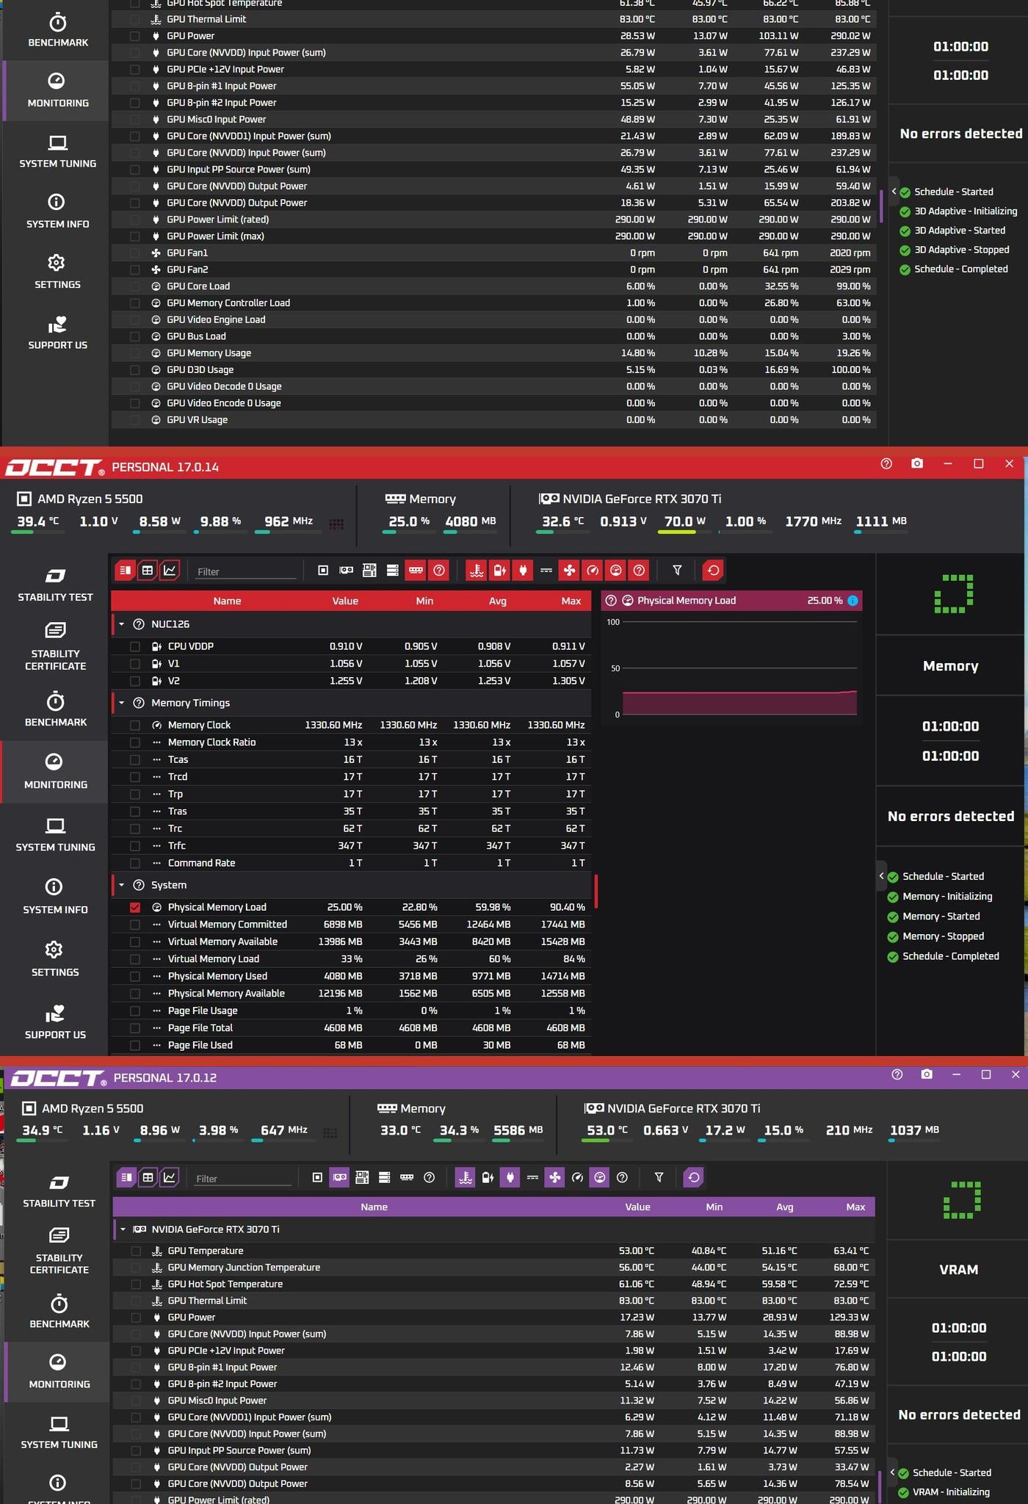Uncheck the Physical Memory Load checkbox
This screenshot has width=1028, height=1504.
(135, 908)
